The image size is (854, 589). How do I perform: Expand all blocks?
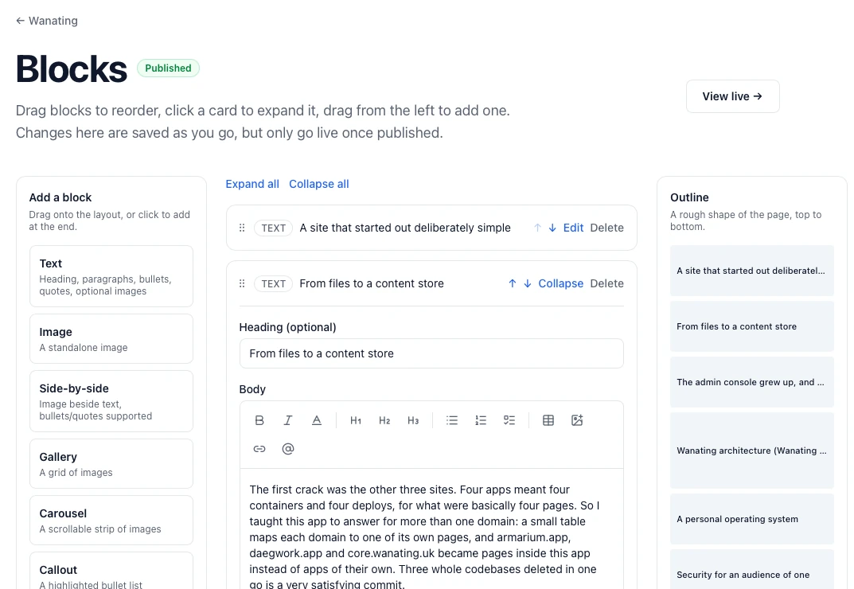click(x=252, y=184)
